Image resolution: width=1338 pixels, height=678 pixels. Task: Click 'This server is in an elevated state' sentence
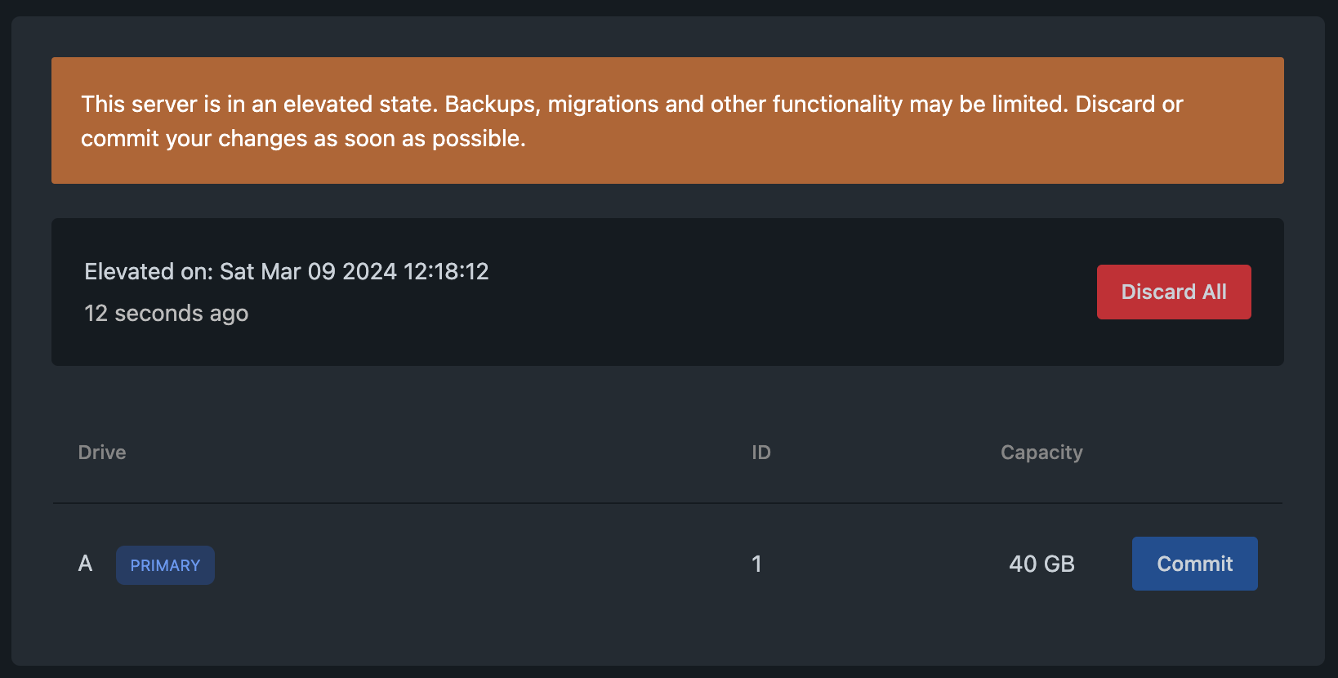point(260,104)
